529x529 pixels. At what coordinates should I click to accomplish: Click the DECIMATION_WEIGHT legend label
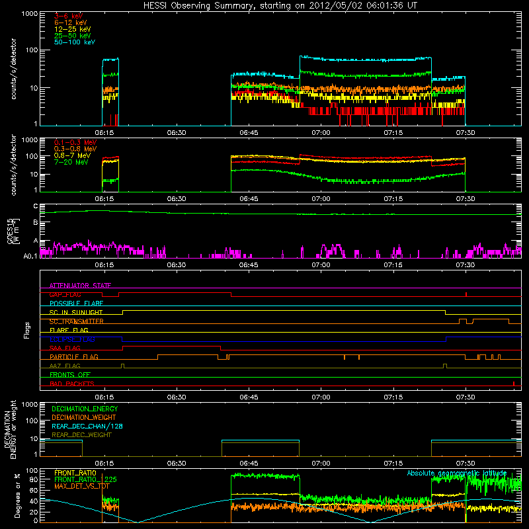pyautogui.click(x=84, y=417)
